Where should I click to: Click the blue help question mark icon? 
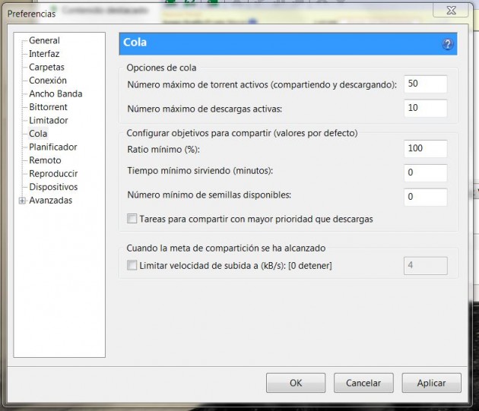coord(448,44)
